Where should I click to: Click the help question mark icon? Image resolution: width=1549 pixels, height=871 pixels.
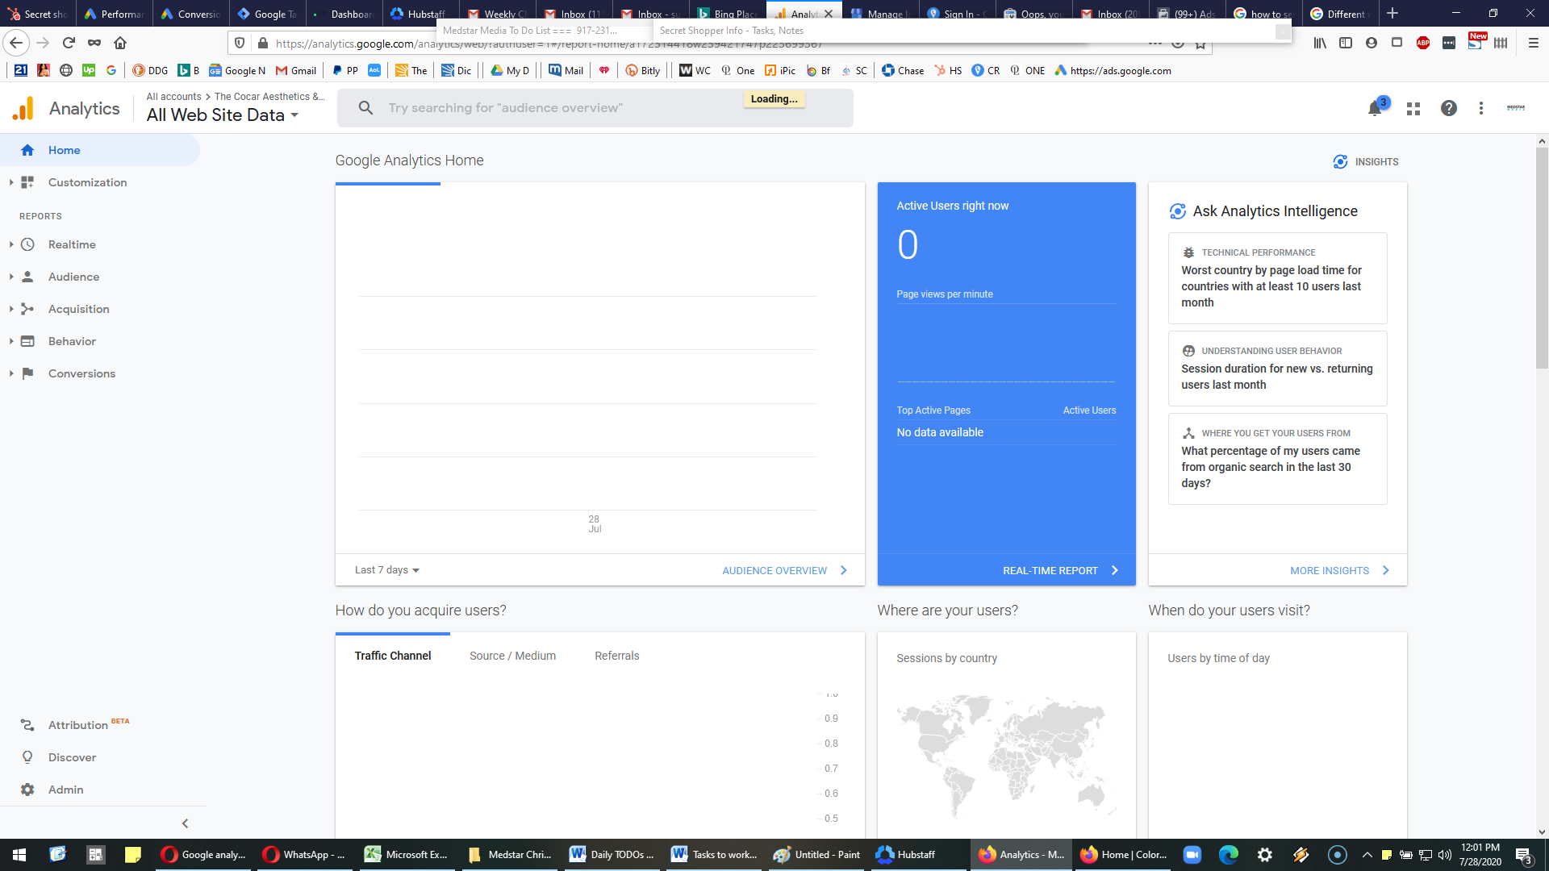(x=1449, y=108)
